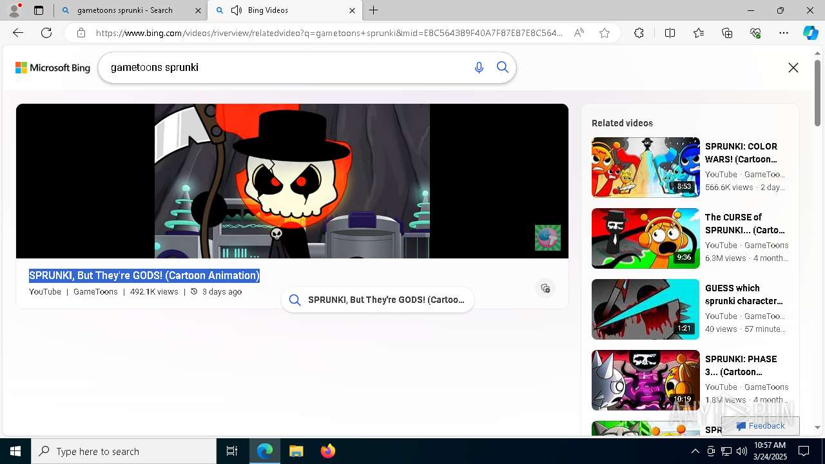Image resolution: width=825 pixels, height=464 pixels.
Task: Click the '6.3M views · 4 month…' text
Action: pos(745,258)
